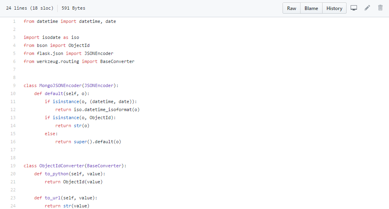Select line number 21
The image size is (389, 209).
click(13, 182)
